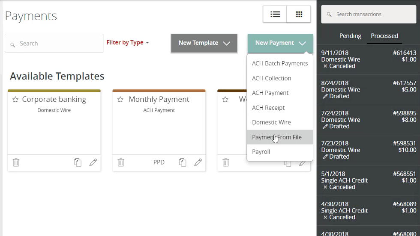The width and height of the screenshot is (420, 236).
Task: Edit the Monthly Payment template
Action: point(198,162)
